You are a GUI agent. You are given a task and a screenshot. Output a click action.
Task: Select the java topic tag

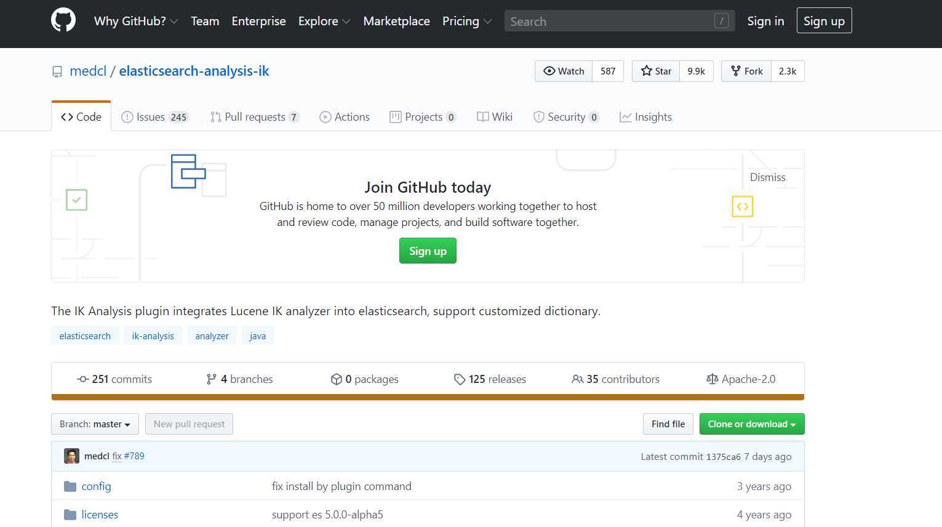click(258, 336)
